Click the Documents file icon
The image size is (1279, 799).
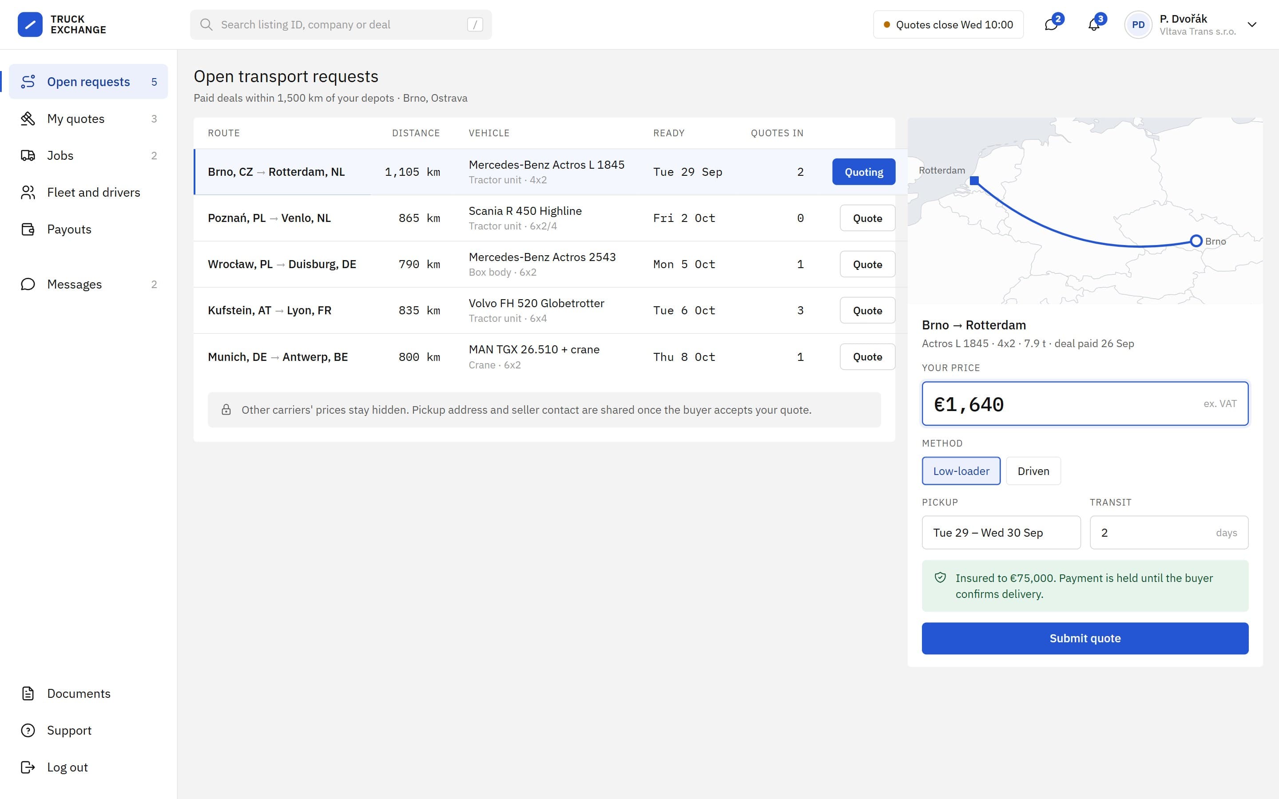pyautogui.click(x=28, y=693)
